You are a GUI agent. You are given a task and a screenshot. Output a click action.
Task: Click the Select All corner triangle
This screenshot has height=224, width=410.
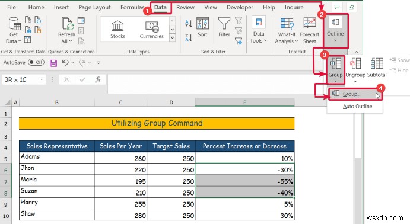(x=8, y=103)
